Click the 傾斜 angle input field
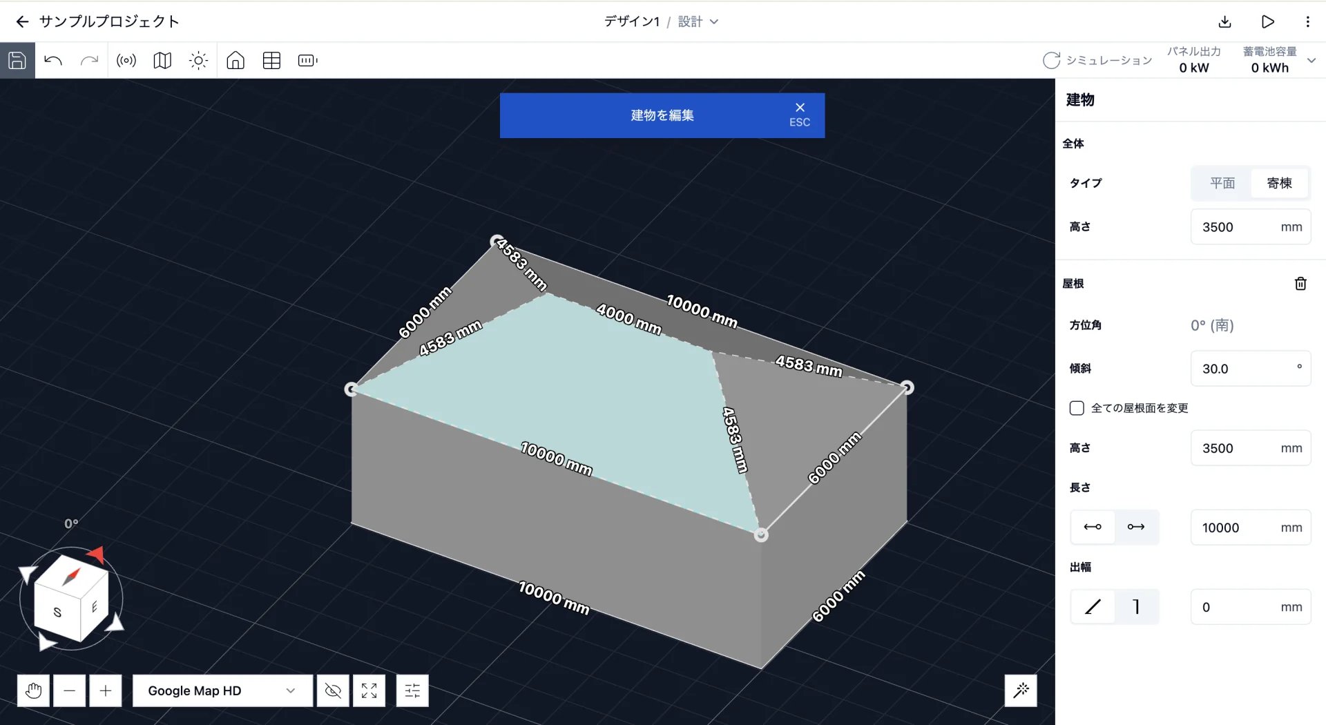Viewport: 1326px width, 725px height. (x=1250, y=369)
